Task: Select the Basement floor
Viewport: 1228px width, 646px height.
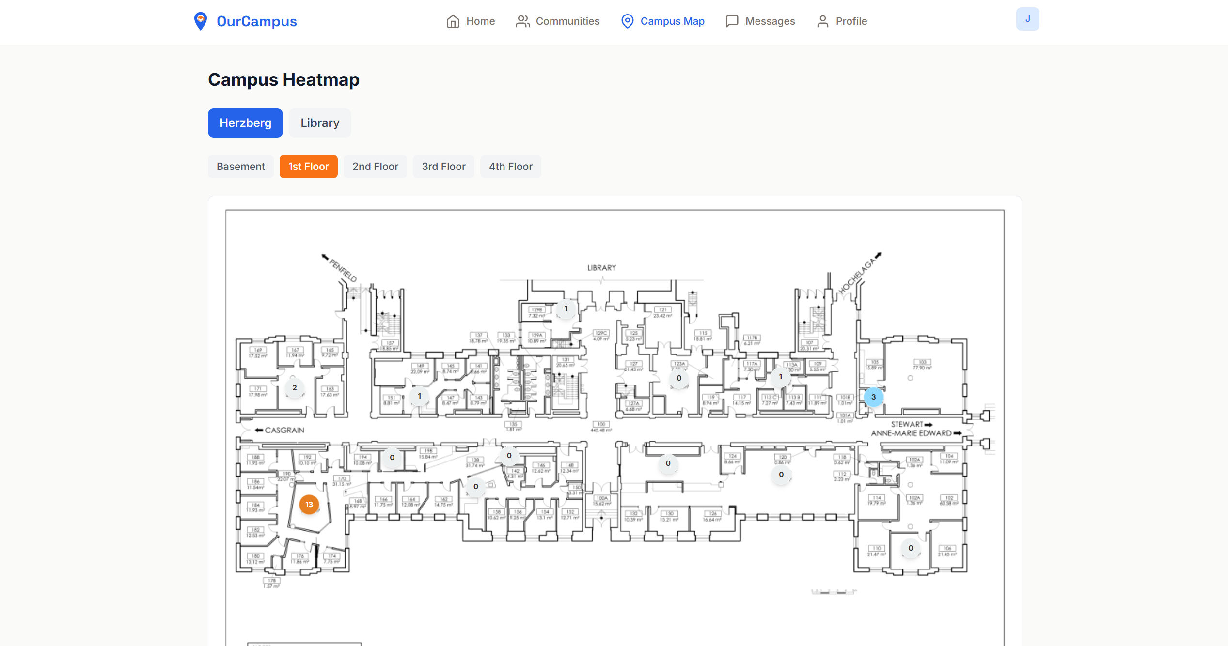Action: click(x=240, y=167)
